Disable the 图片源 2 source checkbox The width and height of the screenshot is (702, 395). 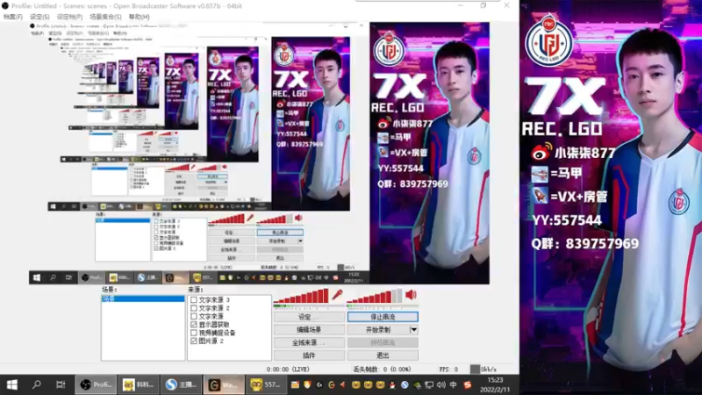click(193, 341)
